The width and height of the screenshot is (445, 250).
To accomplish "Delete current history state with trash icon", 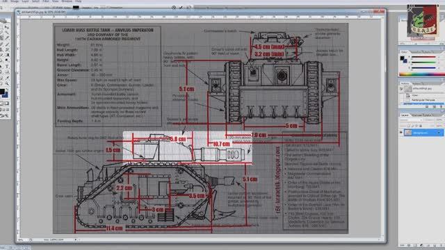I will pyautogui.click(x=441, y=106).
